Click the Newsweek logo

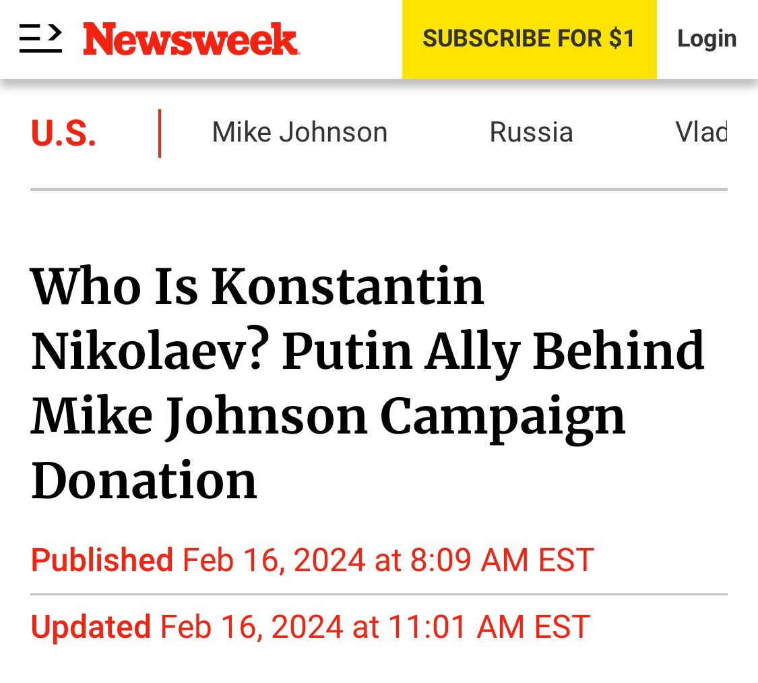tap(191, 39)
